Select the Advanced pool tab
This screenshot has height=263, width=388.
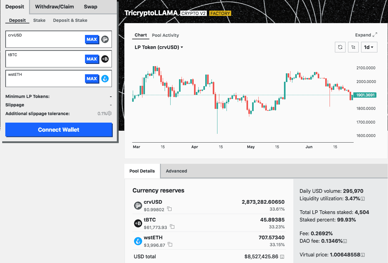(176, 171)
